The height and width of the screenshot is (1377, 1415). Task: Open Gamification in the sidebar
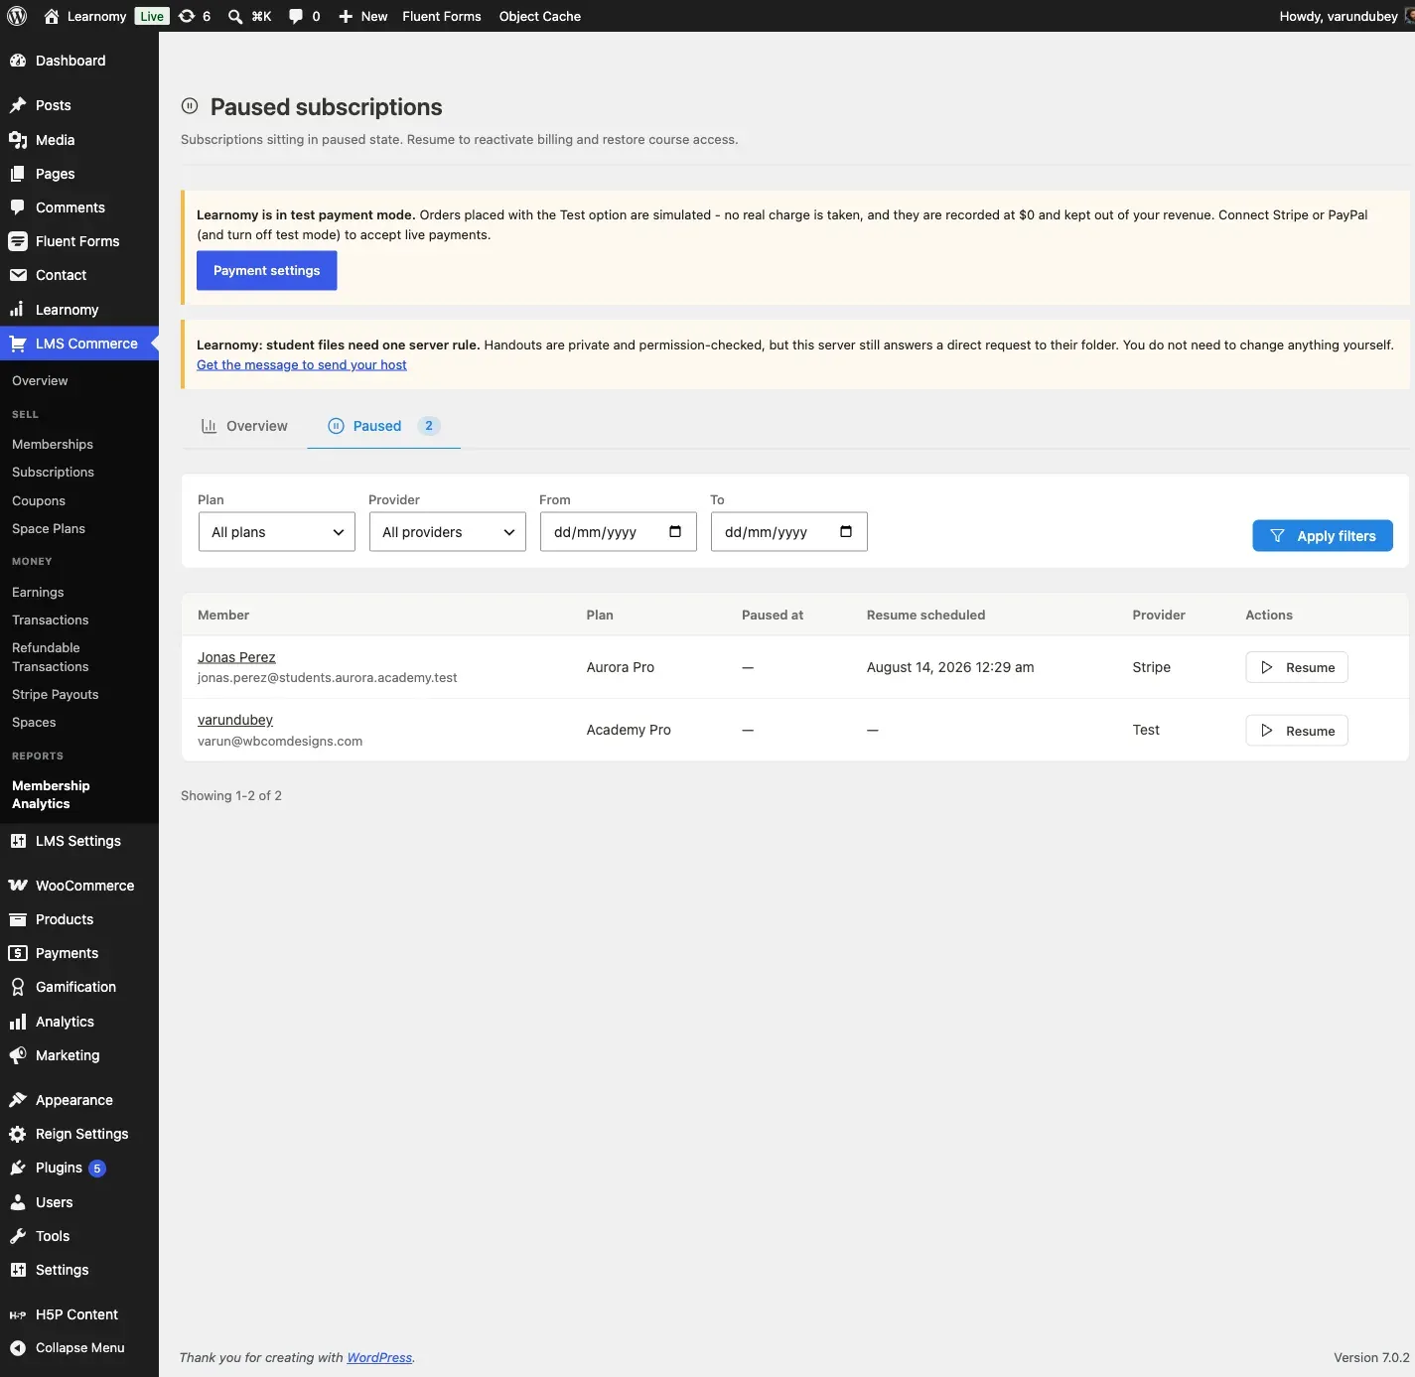[x=79, y=987]
